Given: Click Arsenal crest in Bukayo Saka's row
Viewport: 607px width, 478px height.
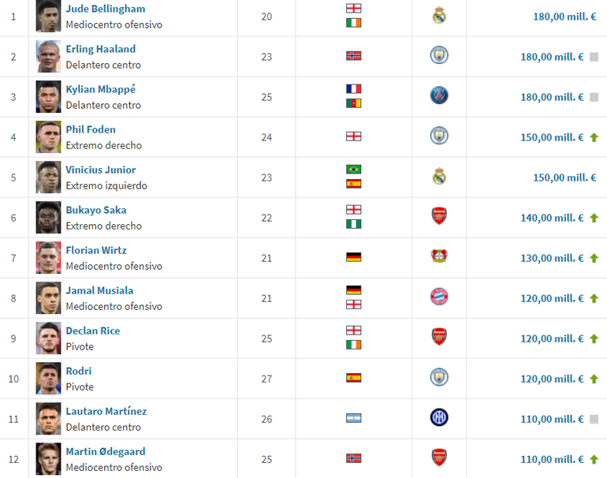Looking at the screenshot, I should pos(439,217).
